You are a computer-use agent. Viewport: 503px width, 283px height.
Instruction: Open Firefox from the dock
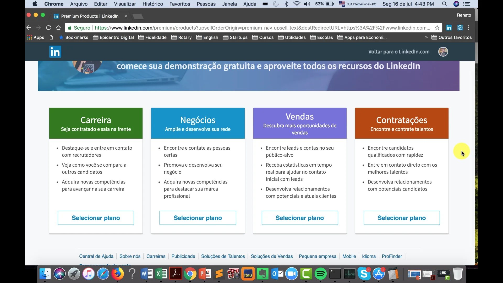click(118, 274)
